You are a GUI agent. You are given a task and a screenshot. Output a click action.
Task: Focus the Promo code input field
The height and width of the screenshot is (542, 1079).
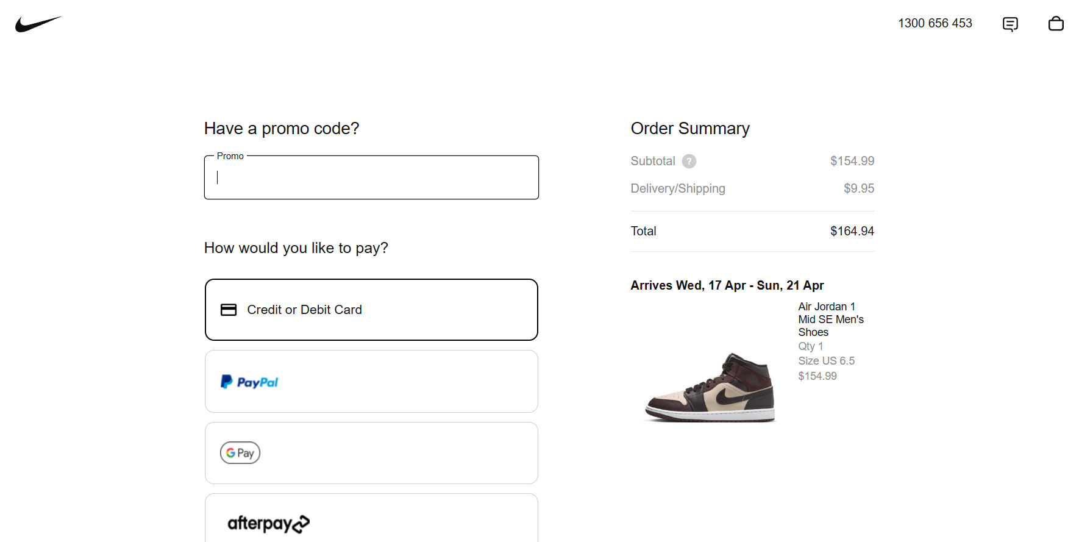coord(371,177)
